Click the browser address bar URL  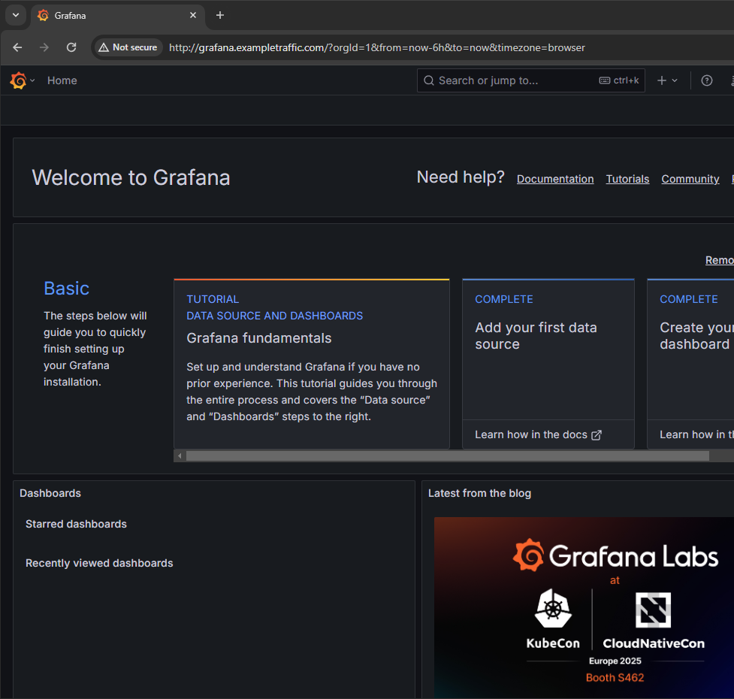click(377, 47)
